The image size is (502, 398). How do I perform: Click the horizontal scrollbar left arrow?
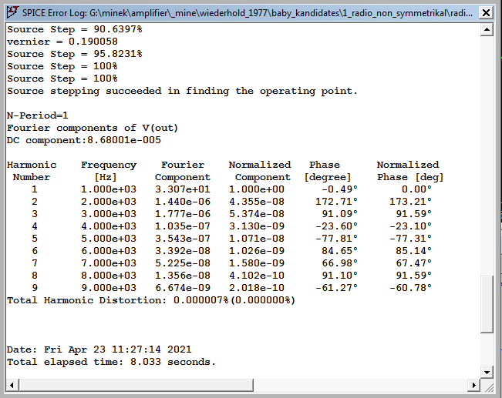click(x=12, y=385)
